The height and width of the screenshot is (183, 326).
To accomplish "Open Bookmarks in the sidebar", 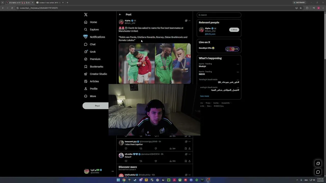I will point(94,67).
